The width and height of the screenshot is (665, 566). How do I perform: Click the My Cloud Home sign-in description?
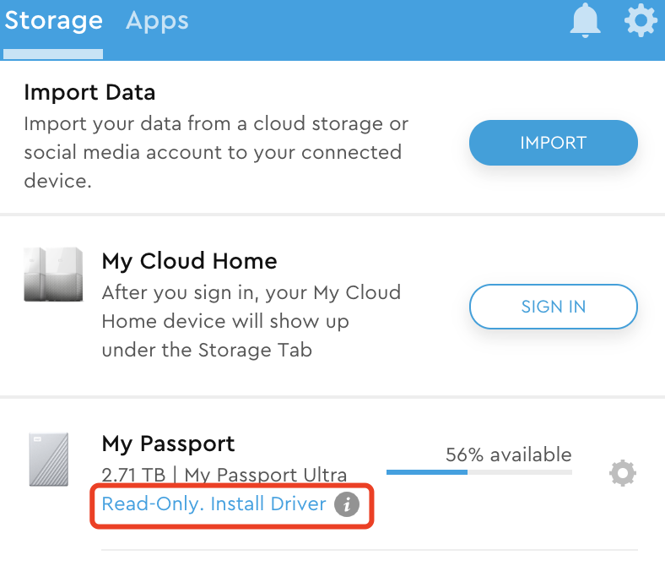click(x=251, y=321)
